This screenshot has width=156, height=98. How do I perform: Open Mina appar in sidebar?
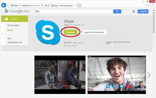[x=13, y=25]
